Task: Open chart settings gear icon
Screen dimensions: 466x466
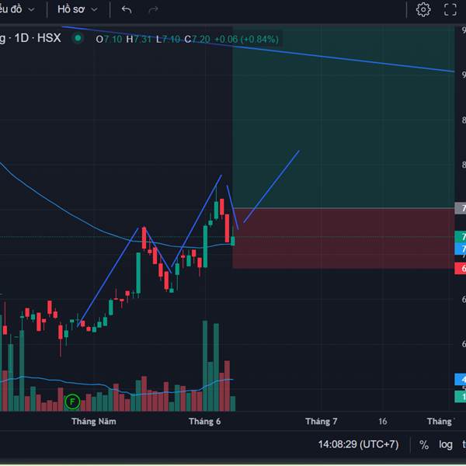Action: coord(423,9)
